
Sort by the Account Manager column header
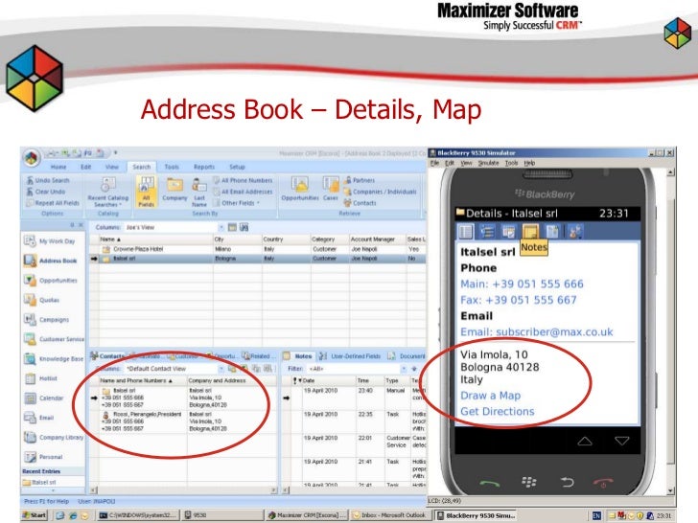point(377,239)
